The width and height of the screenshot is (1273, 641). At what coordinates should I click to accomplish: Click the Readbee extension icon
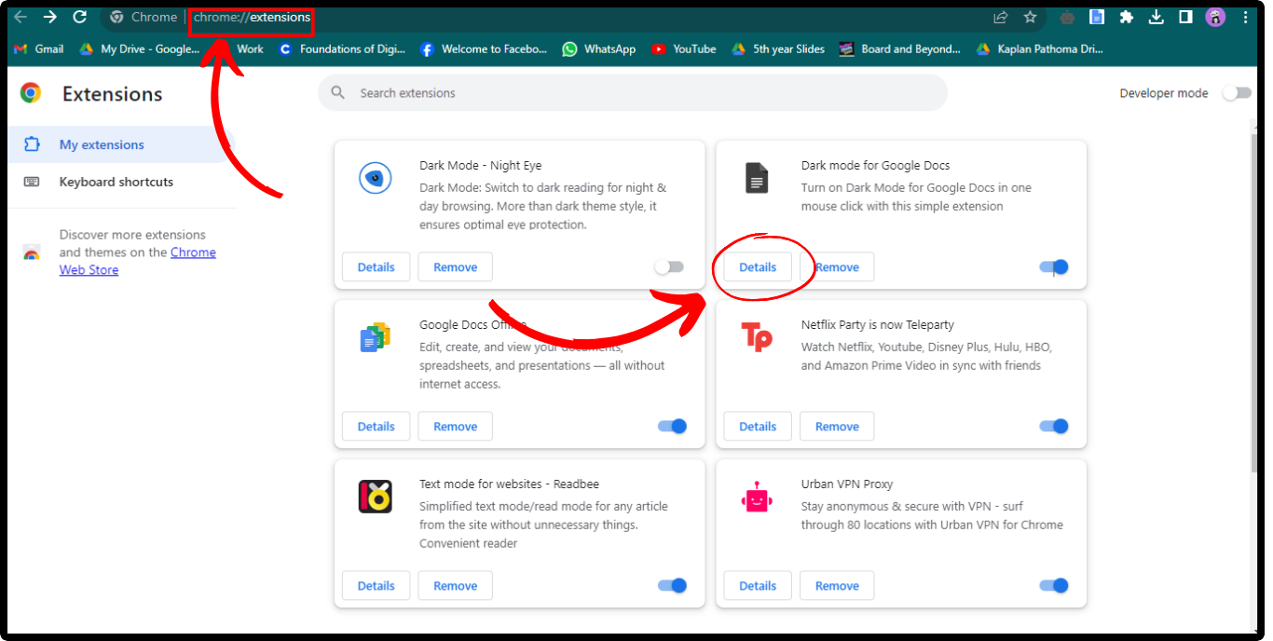(x=376, y=496)
